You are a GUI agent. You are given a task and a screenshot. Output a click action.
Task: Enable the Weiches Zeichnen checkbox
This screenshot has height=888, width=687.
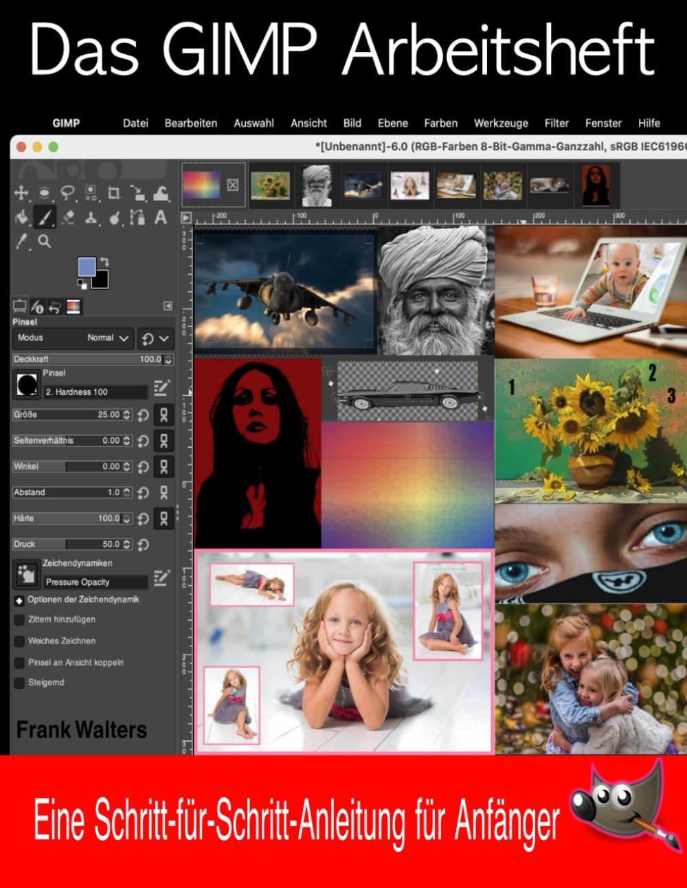tap(19, 641)
